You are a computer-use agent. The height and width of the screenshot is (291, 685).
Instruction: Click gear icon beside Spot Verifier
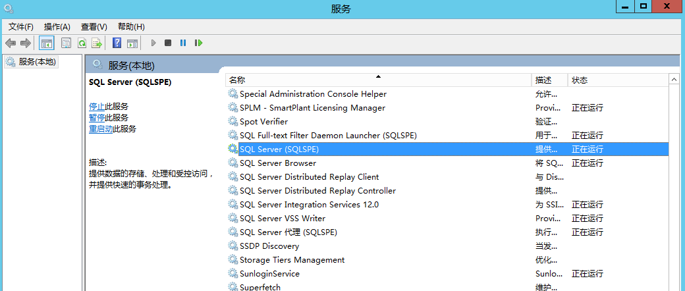tap(233, 121)
